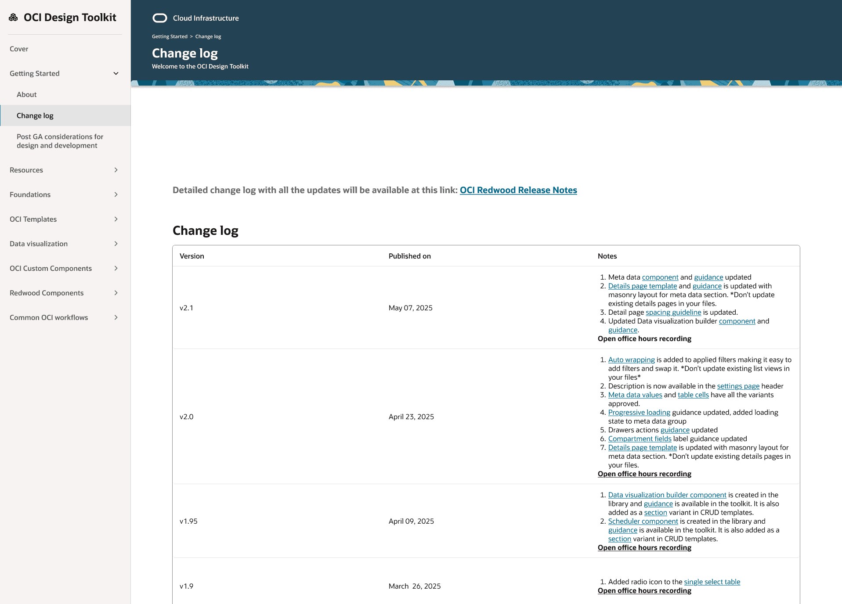Screen dimensions: 842x604
Task: Click the Version column header
Action: (192, 256)
